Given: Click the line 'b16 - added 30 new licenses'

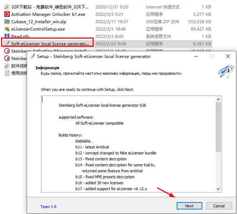Looking at the screenshot, I should coord(99,182).
